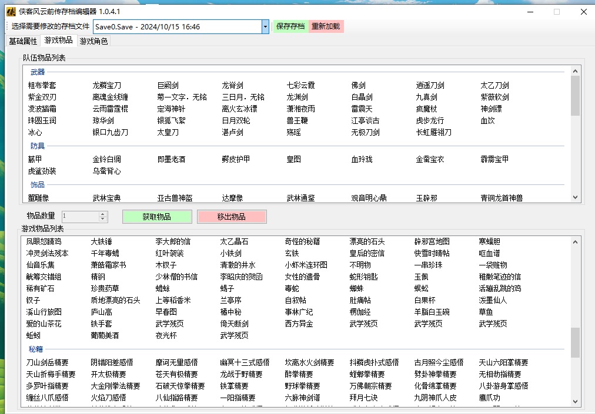
Task: Select accessory 青铜龙首神兽
Action: pyautogui.click(x=502, y=198)
